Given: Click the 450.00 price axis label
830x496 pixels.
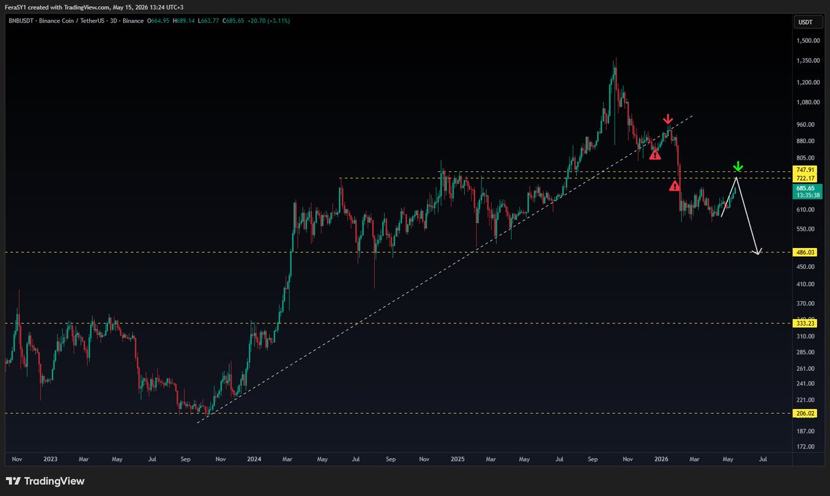Looking at the screenshot, I should 806,267.
